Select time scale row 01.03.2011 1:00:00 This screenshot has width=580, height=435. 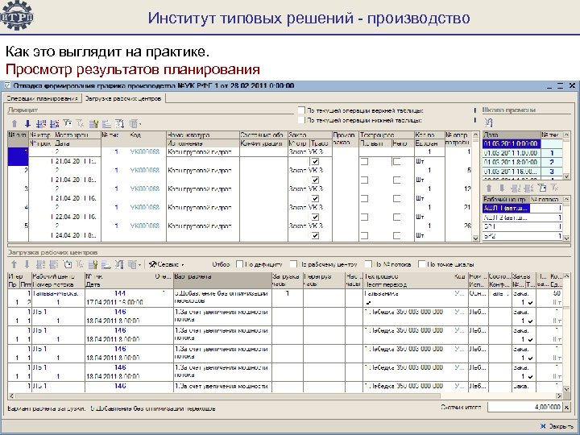[522, 153]
